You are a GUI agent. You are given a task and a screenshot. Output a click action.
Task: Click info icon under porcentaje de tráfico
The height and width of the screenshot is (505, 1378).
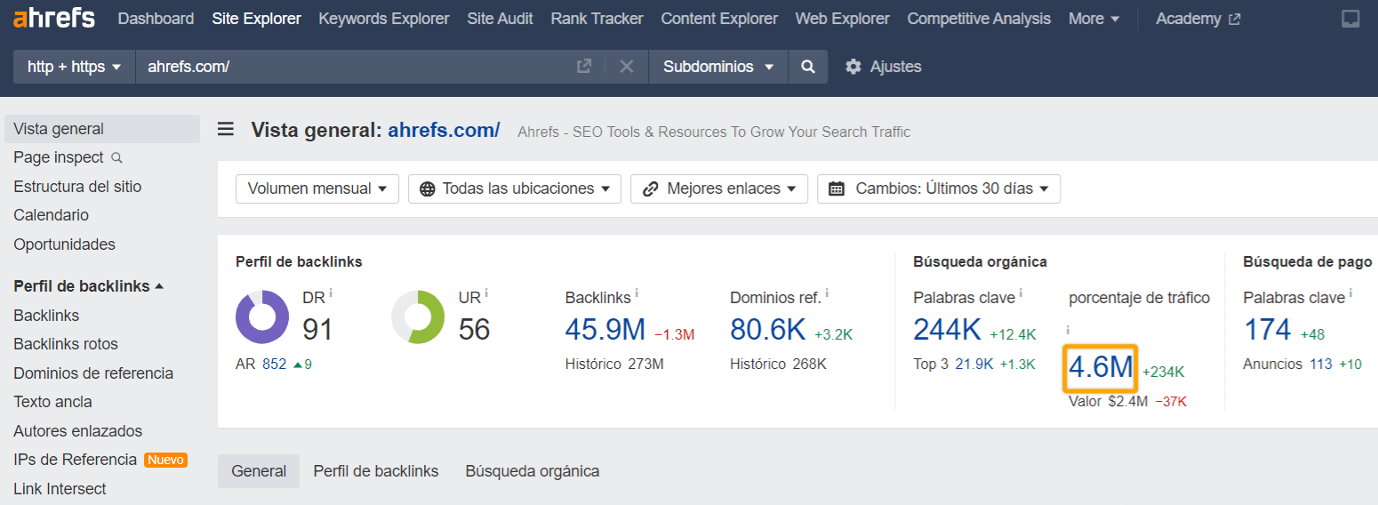point(1069,330)
